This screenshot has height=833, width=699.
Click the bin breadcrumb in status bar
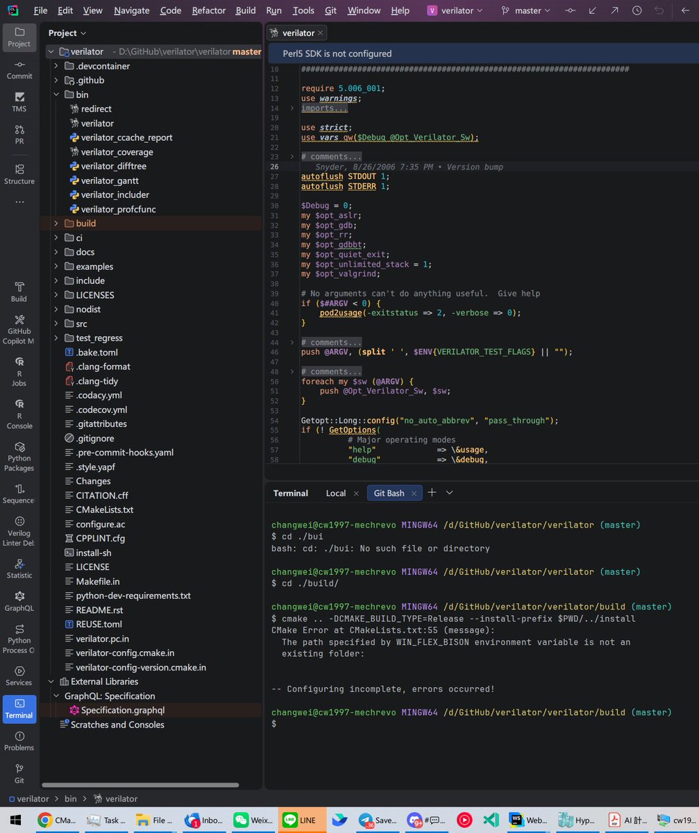70,799
